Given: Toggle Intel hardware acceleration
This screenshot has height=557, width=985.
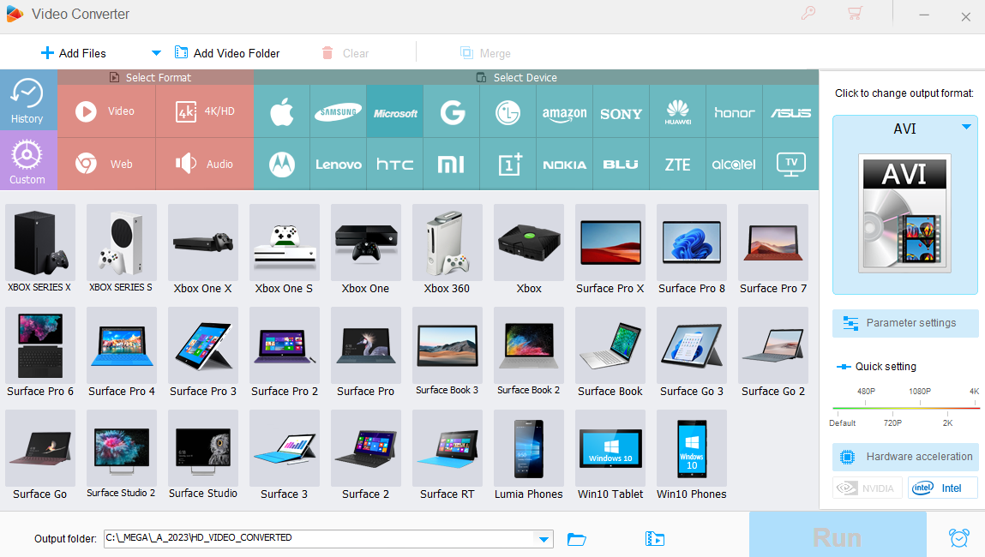Looking at the screenshot, I should click(943, 488).
